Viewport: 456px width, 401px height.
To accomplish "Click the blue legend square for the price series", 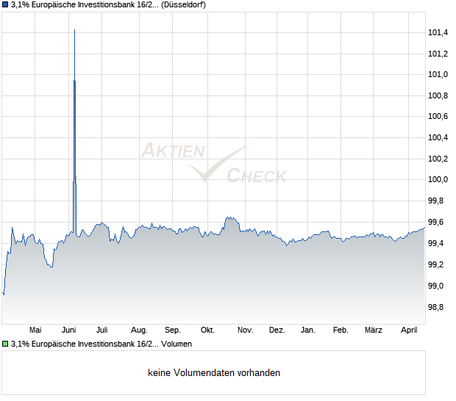I will pyautogui.click(x=5, y=5).
